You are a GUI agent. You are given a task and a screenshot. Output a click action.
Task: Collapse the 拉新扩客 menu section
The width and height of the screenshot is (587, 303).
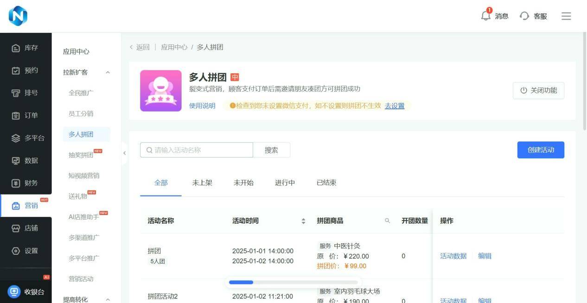(108, 72)
